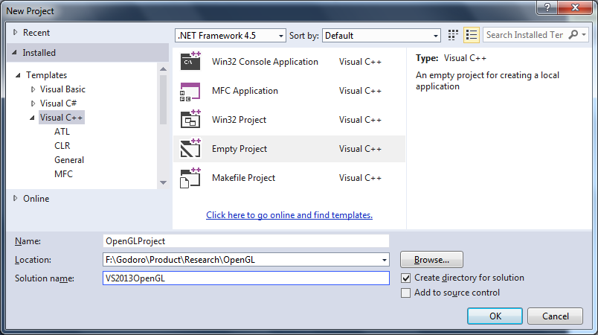The image size is (598, 335).
Task: Select Visual Basic in the tree
Action: click(62, 89)
